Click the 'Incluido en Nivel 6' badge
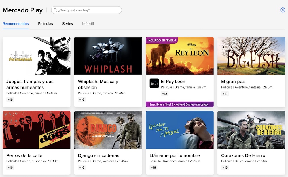This screenshot has height=177, width=288. 162,40
